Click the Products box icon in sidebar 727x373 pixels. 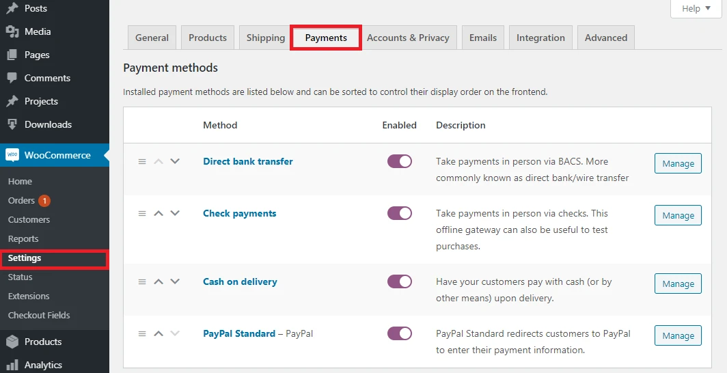pyautogui.click(x=12, y=342)
